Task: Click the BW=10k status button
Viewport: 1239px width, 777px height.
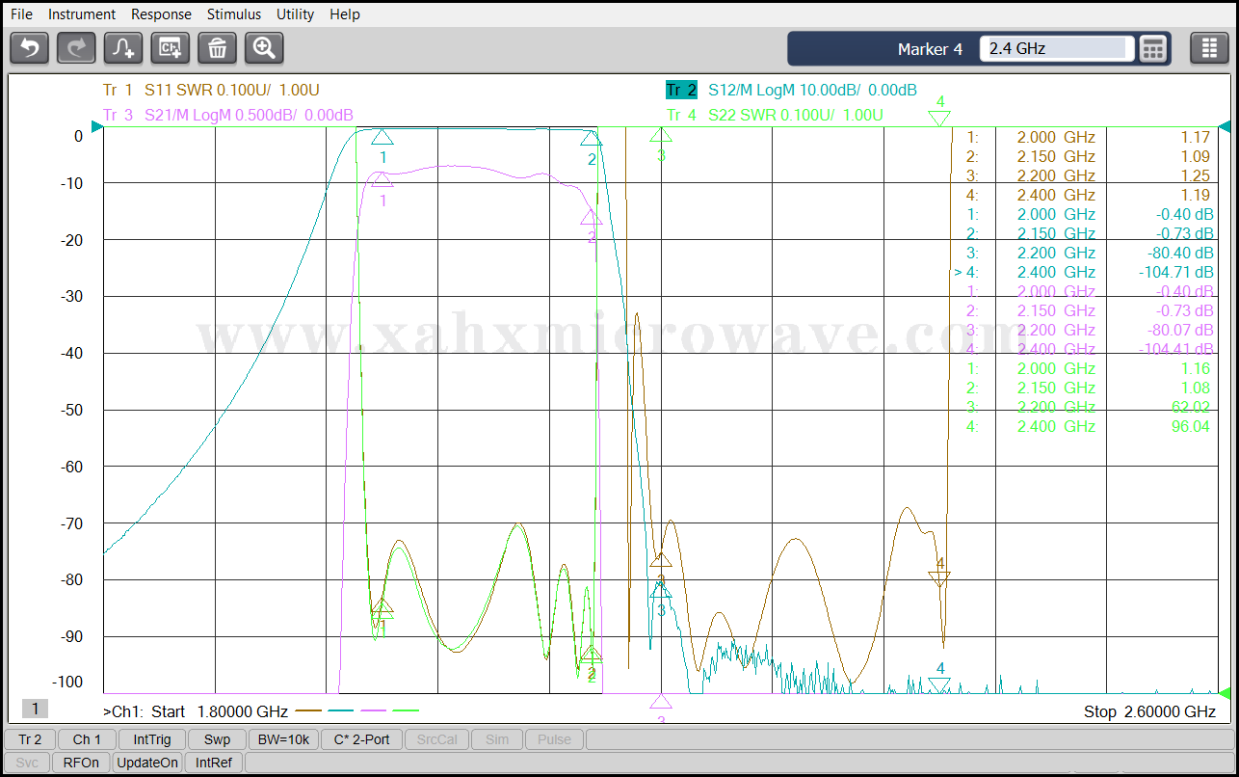Action: (x=283, y=739)
